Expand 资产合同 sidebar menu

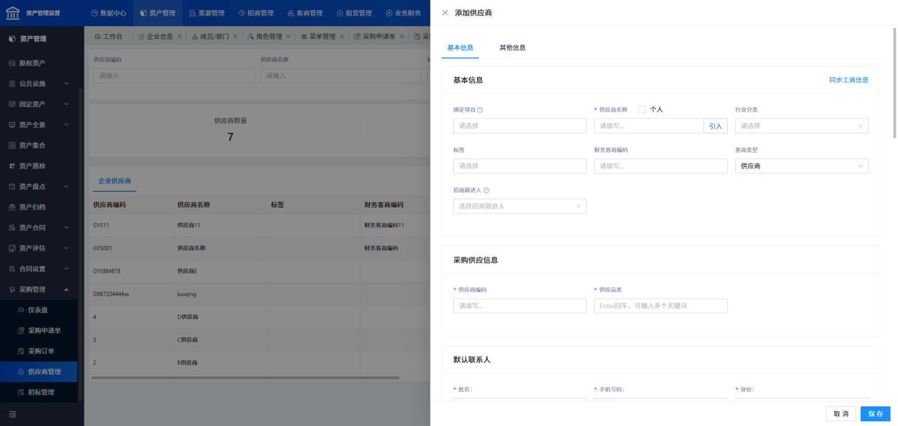(x=39, y=227)
